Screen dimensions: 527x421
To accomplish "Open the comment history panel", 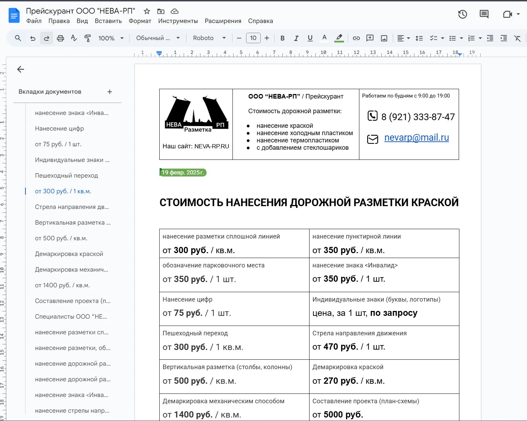I will [484, 14].
